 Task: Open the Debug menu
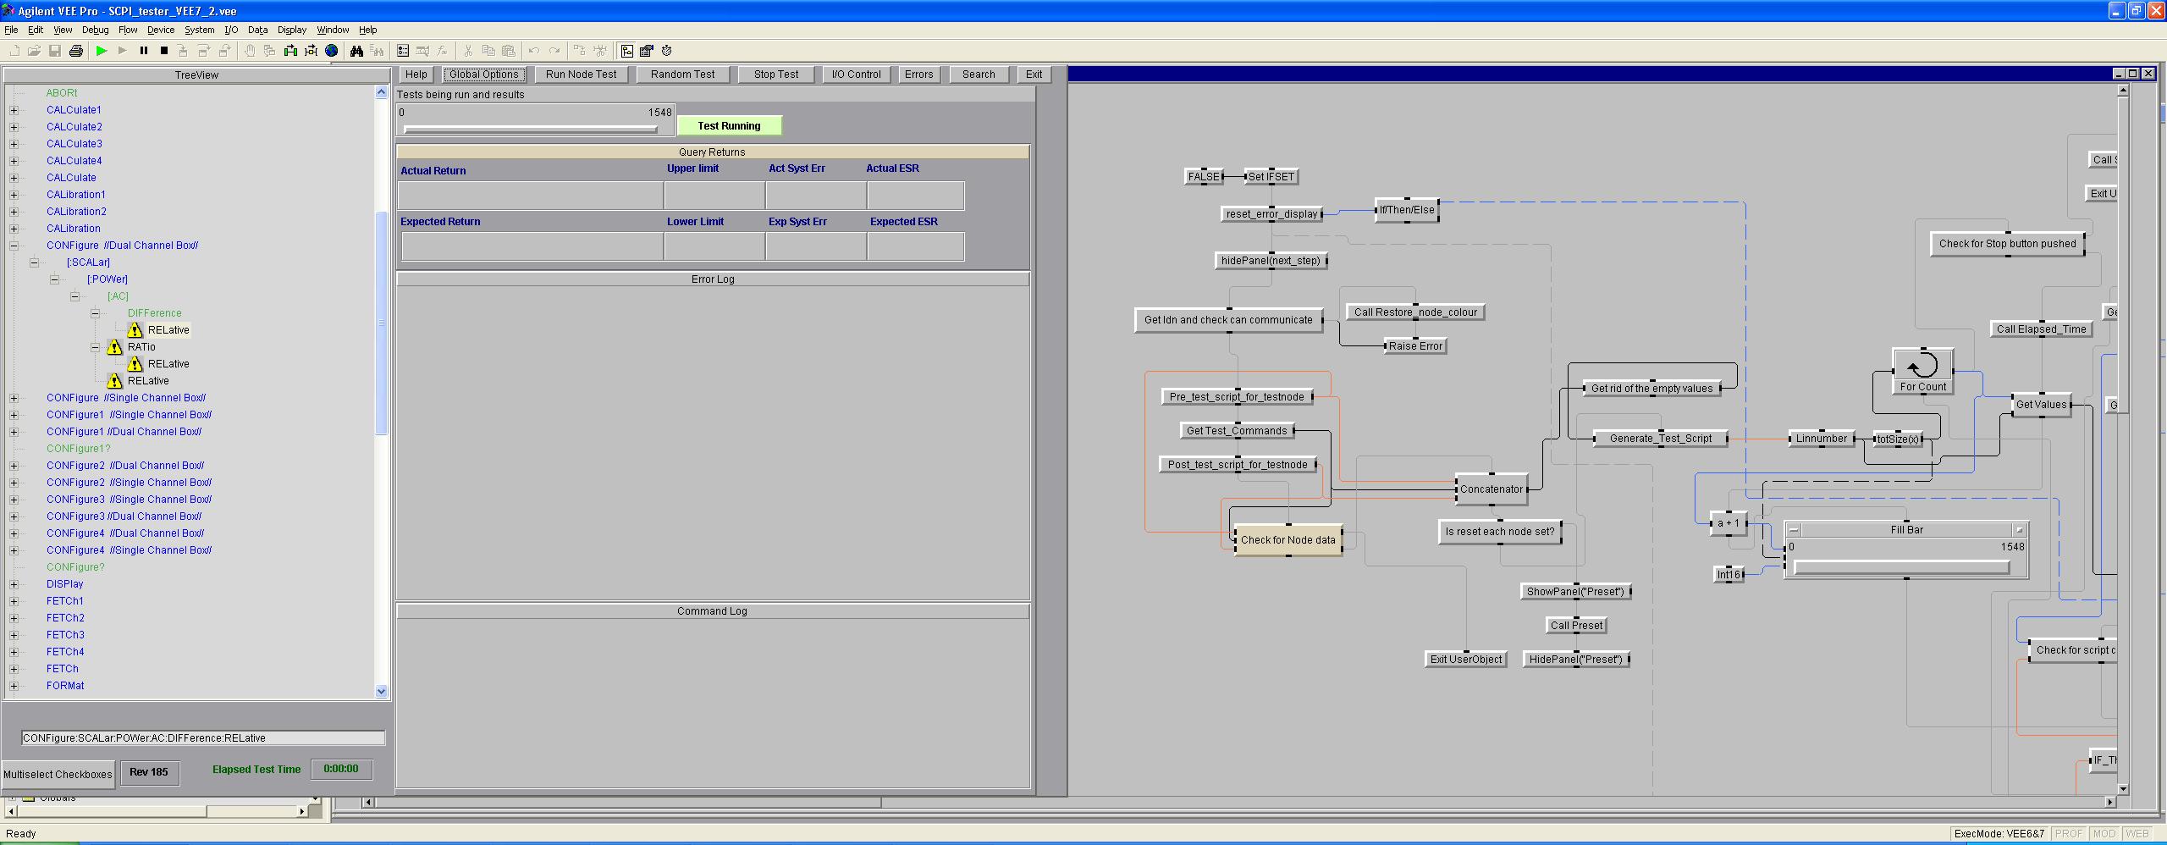tap(95, 30)
